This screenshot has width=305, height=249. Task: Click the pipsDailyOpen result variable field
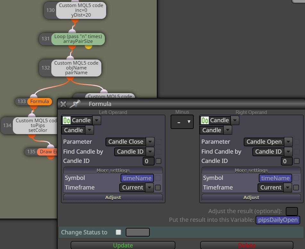point(278,220)
